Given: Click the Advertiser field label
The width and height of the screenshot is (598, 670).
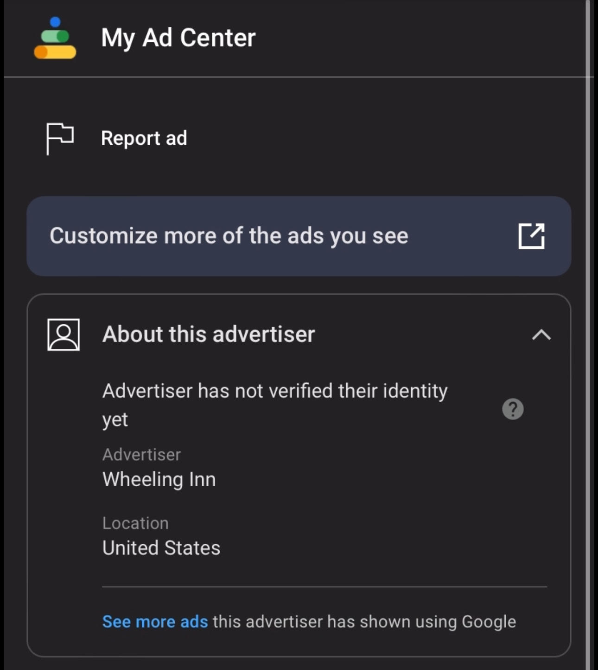Looking at the screenshot, I should tap(141, 455).
